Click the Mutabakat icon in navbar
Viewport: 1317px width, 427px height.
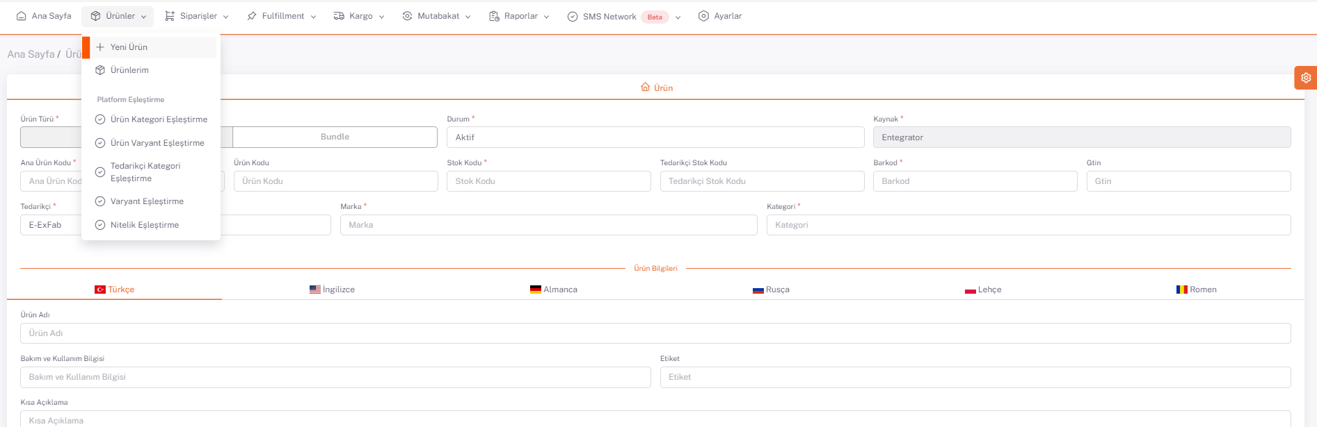(407, 16)
